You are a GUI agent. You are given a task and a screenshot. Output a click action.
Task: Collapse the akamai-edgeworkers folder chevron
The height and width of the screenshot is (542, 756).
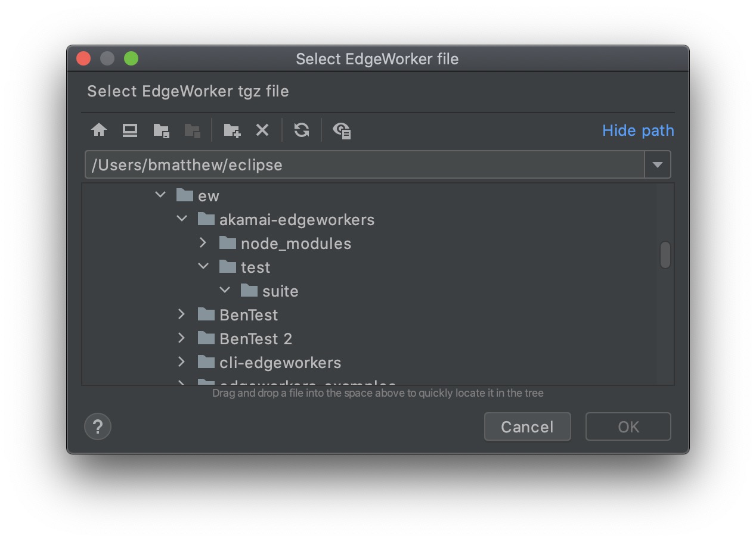point(182,219)
